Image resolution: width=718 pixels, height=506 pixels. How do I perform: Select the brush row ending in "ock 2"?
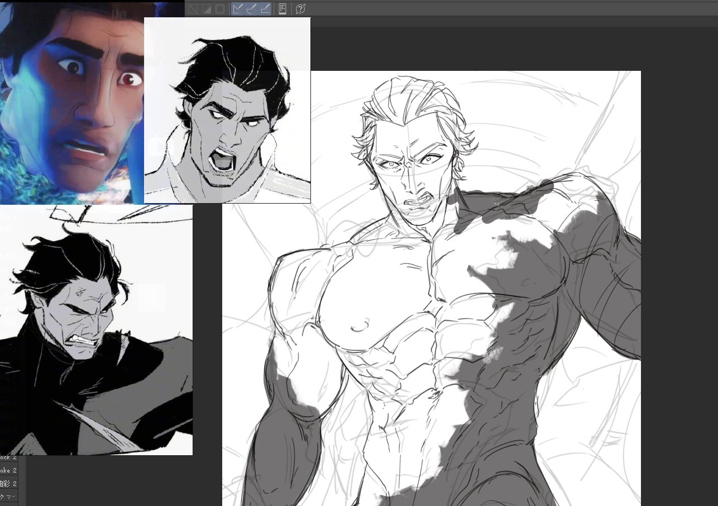9,457
